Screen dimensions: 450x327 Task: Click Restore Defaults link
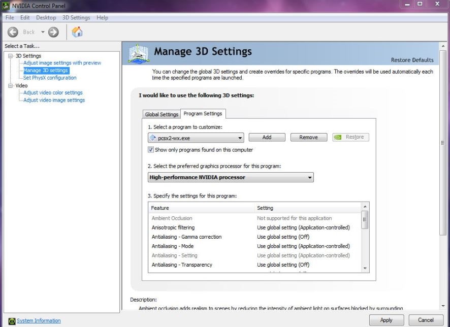click(x=412, y=60)
